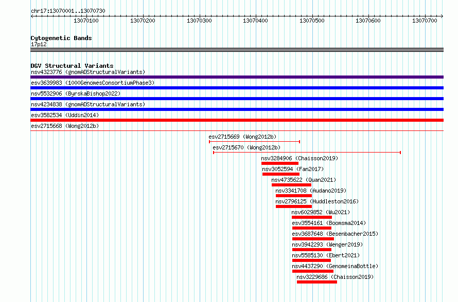Open nsv6029852 Wu2021 label

pos(321,212)
